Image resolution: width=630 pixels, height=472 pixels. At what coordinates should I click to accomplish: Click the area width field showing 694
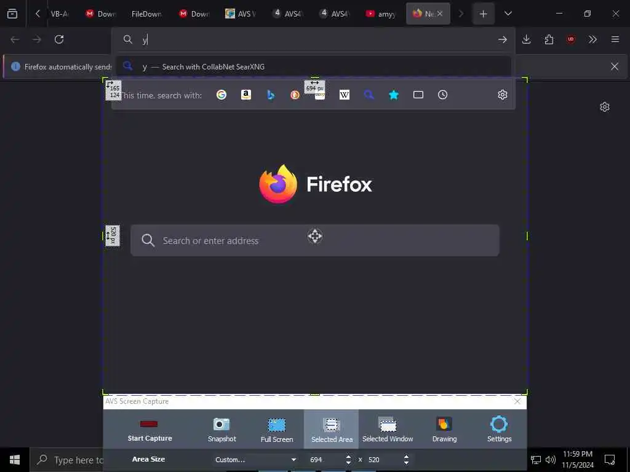point(325,460)
